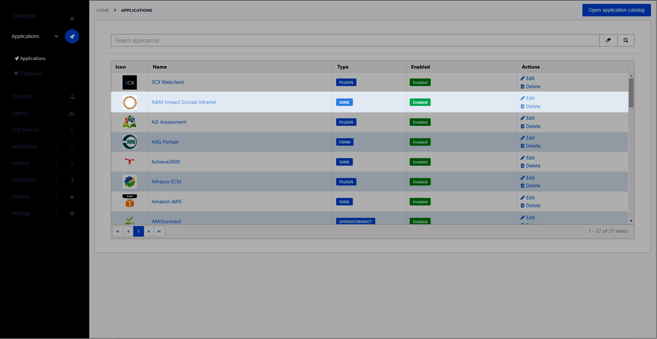The height and width of the screenshot is (339, 657).
Task: Open the Alfresco ECM application link
Action: pos(166,181)
